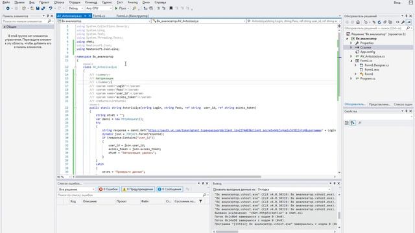Select Form1.Designer.cs in Solution Explorer
Image resolution: width=415 pixels, height=233 pixels.
(377, 65)
